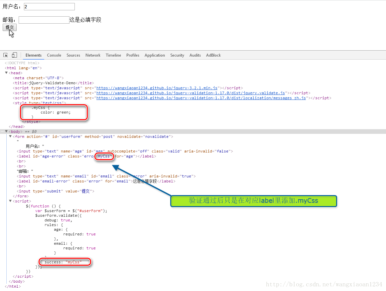Open the messages_zh.js source link

(201, 98)
